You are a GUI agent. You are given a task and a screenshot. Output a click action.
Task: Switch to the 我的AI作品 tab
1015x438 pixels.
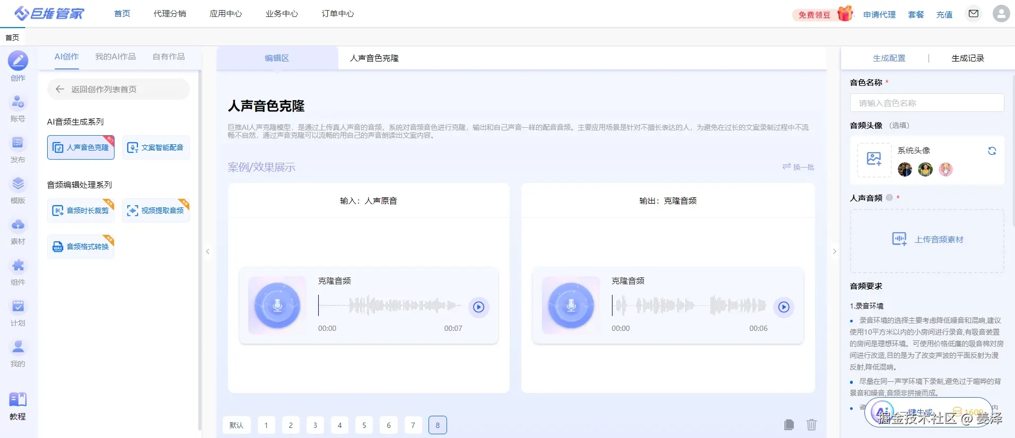pyautogui.click(x=116, y=57)
